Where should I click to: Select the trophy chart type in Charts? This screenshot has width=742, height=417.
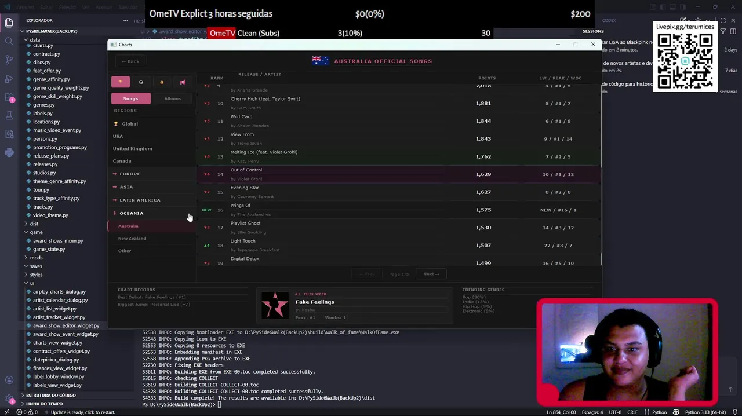(121, 82)
